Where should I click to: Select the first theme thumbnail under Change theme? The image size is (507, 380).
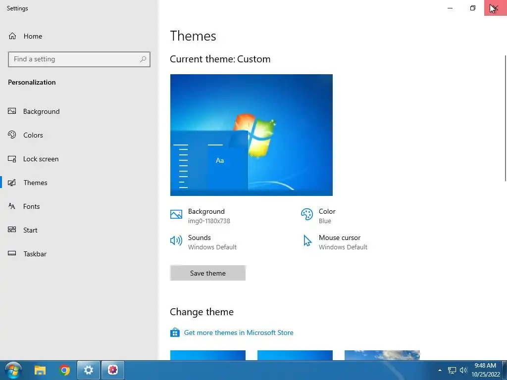(x=207, y=355)
